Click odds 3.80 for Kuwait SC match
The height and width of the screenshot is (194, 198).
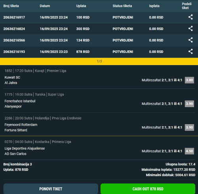[x=189, y=80]
